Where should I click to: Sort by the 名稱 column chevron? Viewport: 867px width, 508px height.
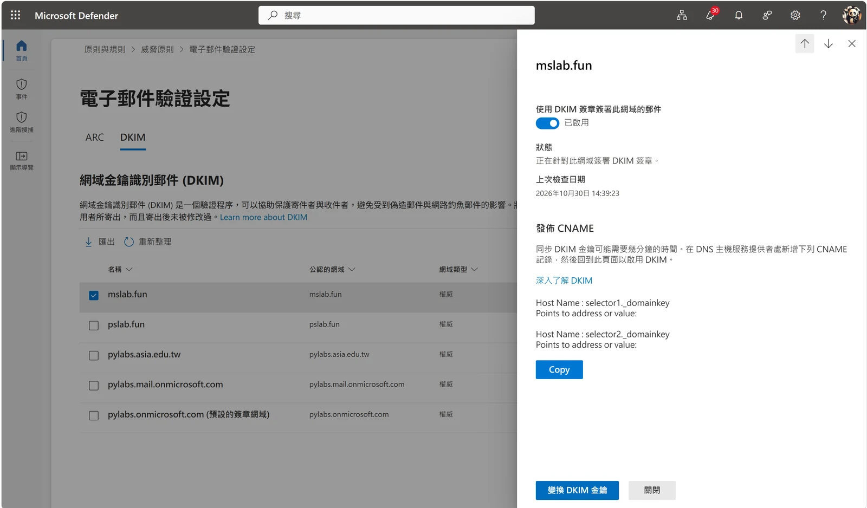129,269
